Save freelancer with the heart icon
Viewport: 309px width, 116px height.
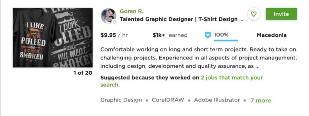pyautogui.click(x=253, y=14)
